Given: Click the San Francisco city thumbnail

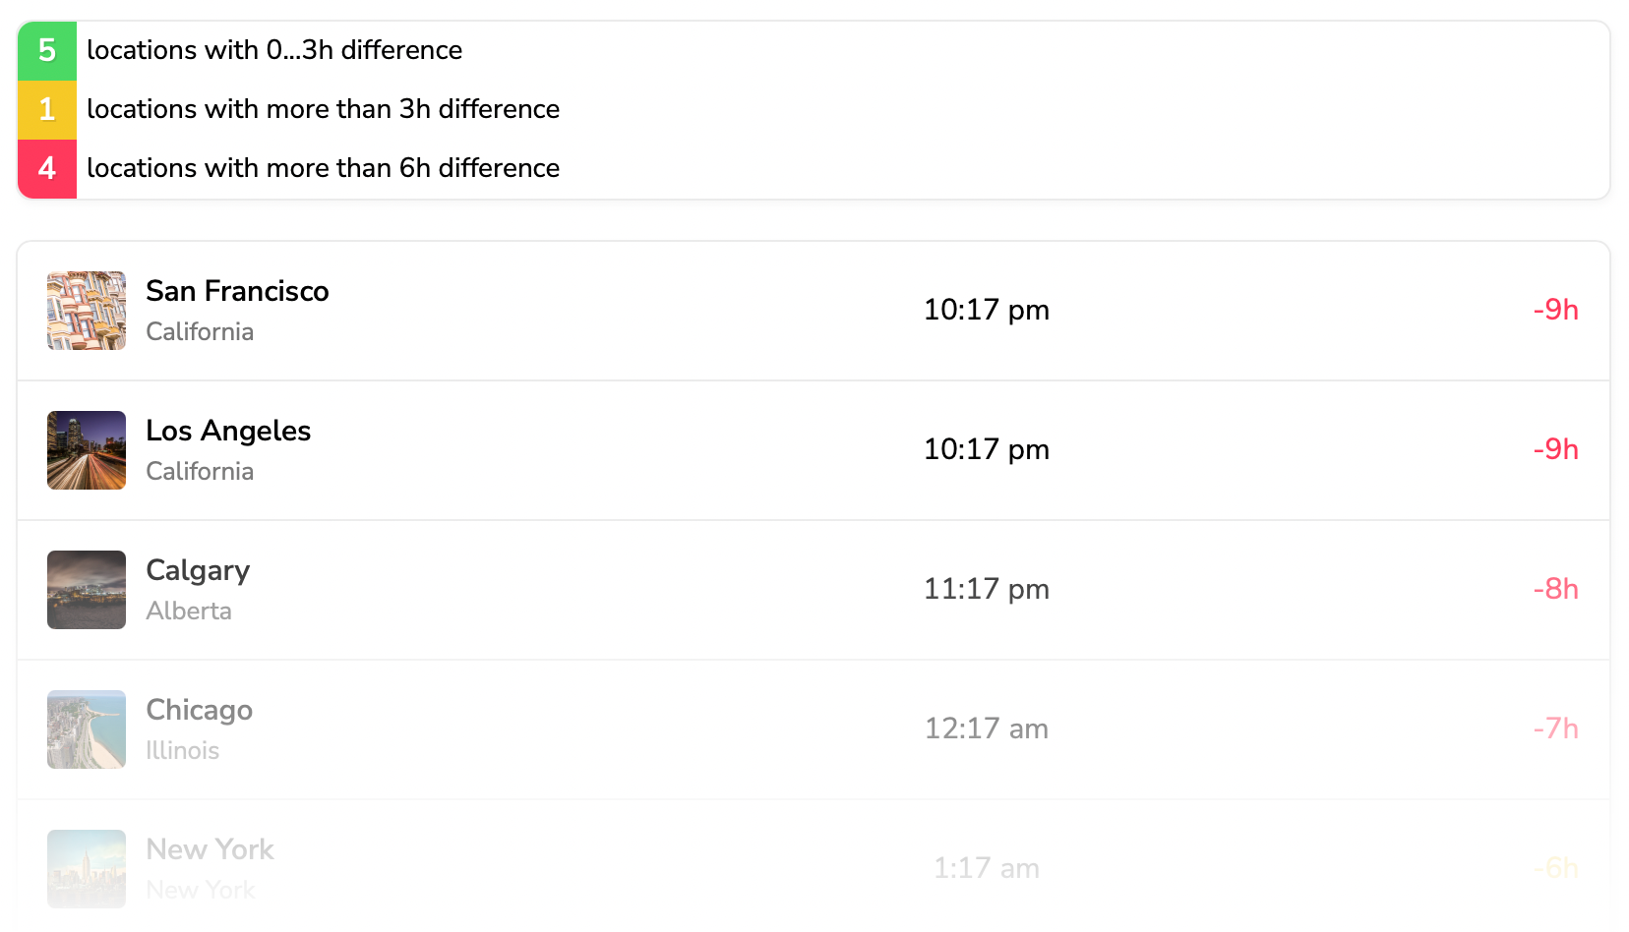Looking at the screenshot, I should click(x=87, y=311).
